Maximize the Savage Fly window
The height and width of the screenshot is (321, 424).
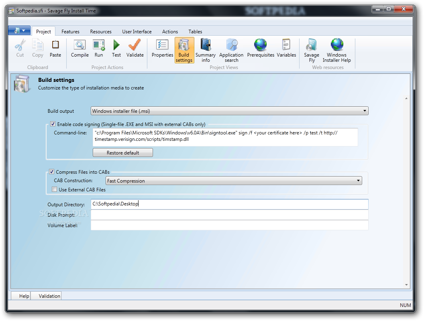[x=389, y=9]
